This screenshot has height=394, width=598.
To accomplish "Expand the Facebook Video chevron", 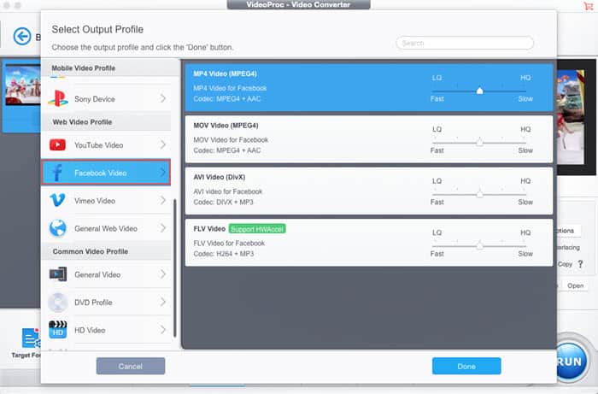I will (x=163, y=173).
